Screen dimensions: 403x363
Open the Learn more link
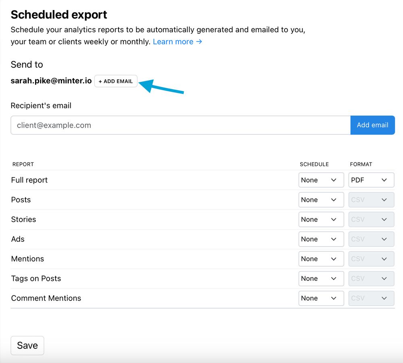(x=173, y=41)
